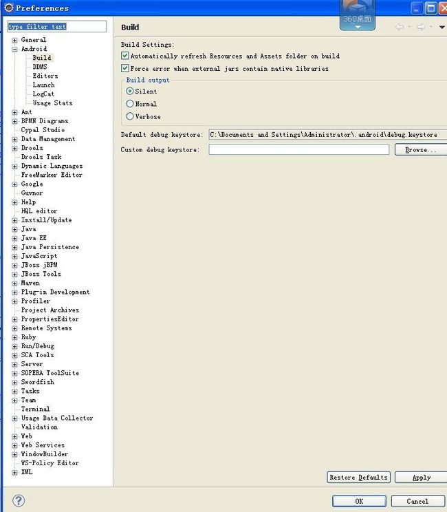Select Project Archives in the tree

[50, 310]
